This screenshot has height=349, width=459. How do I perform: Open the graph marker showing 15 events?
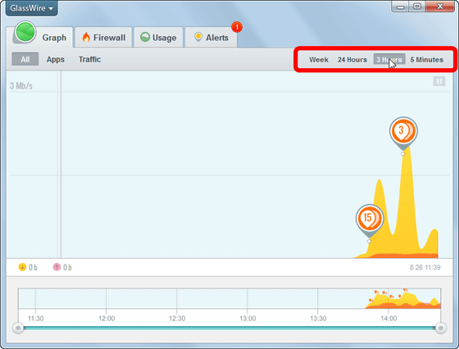tap(370, 220)
